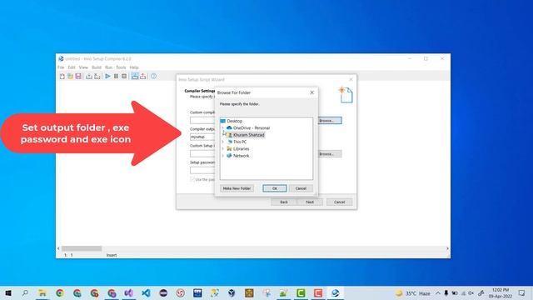The width and height of the screenshot is (533, 300).
Task: Open the Help menu
Action: [134, 67]
